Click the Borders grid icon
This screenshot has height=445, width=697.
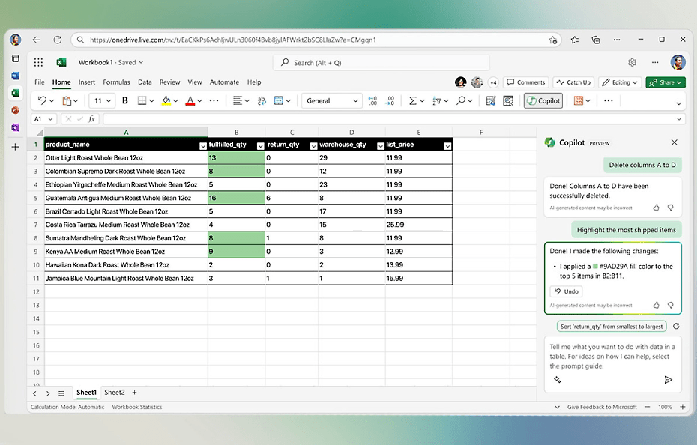tap(142, 100)
